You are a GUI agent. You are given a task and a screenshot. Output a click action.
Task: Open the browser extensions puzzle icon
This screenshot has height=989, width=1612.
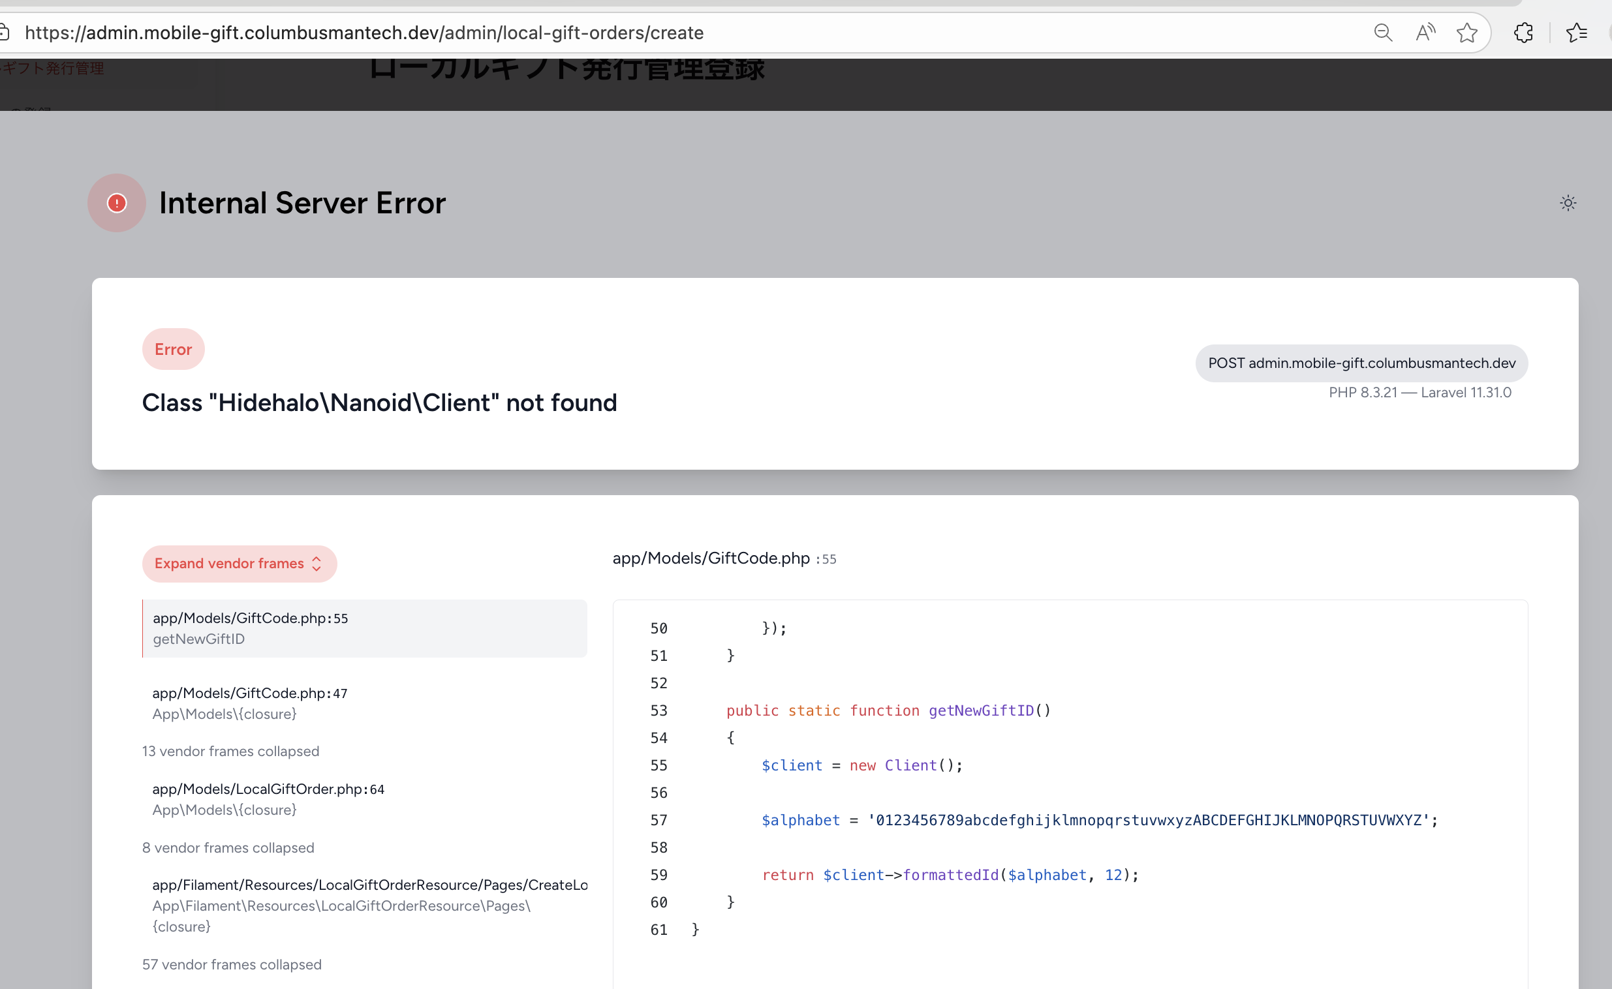1523,33
